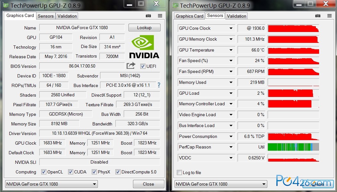Toggle the OpenCL checkbox
This screenshot has width=337, height=192.
[43, 172]
